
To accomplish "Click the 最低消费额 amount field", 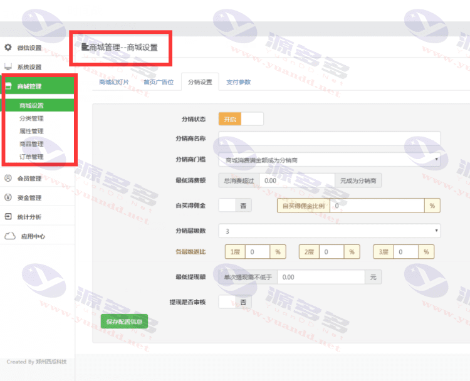I will [x=297, y=180].
